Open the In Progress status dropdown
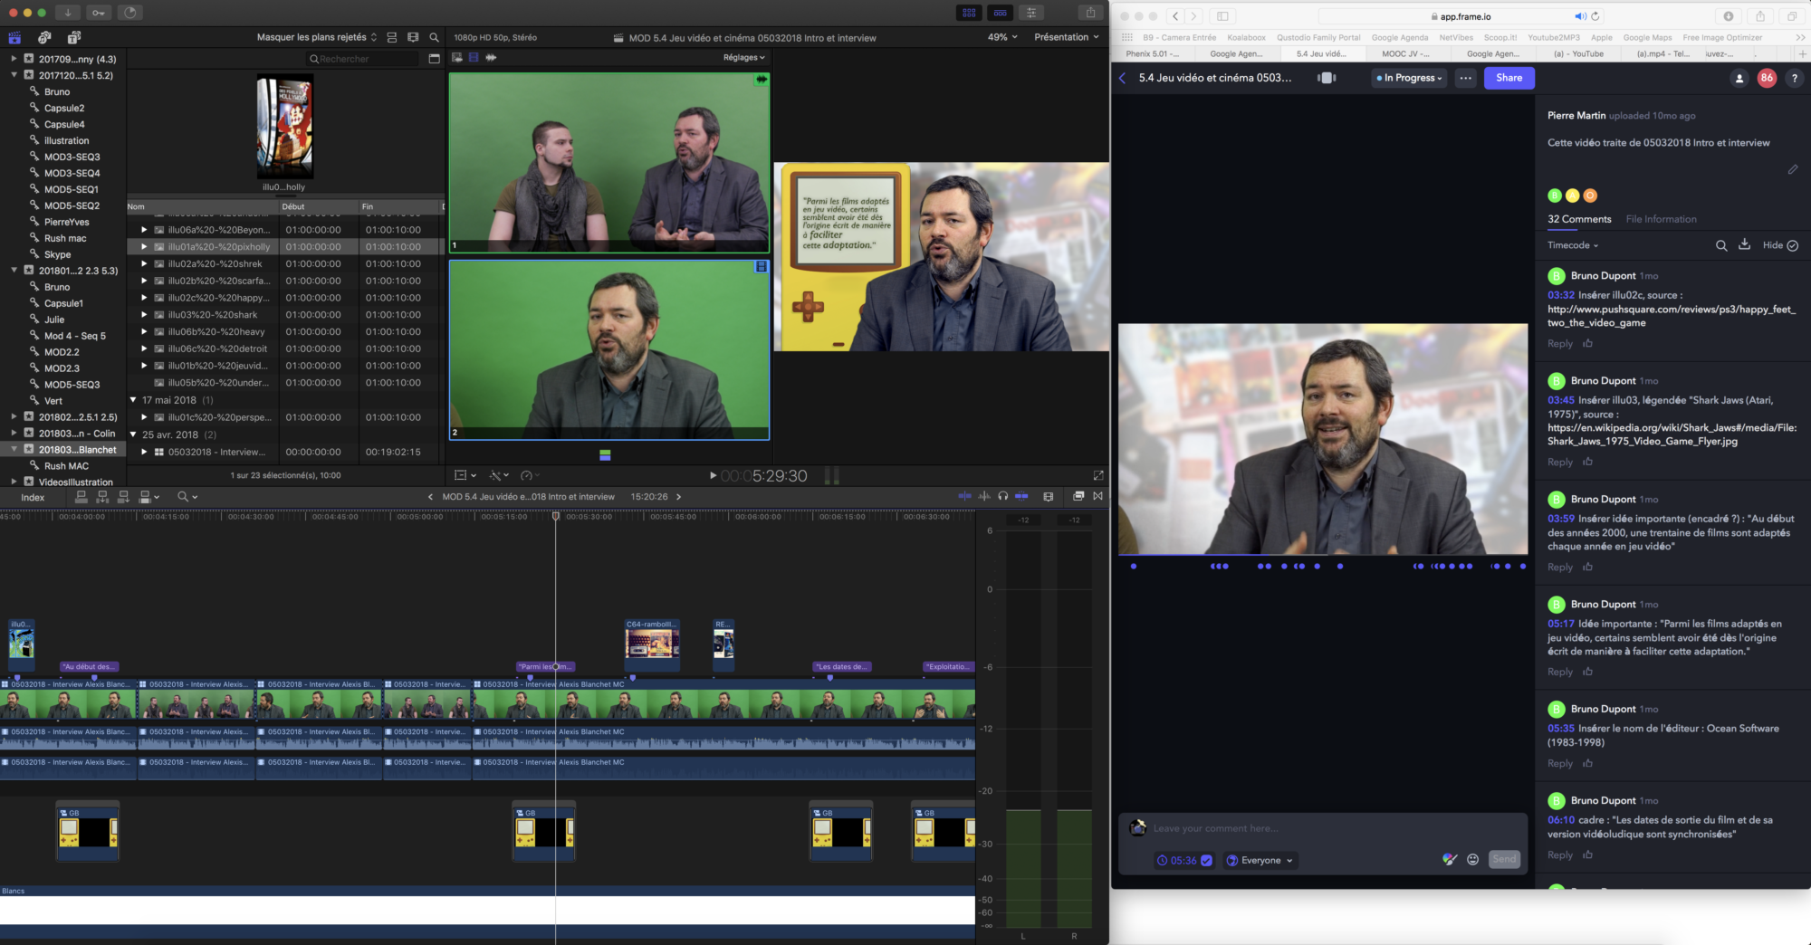This screenshot has height=945, width=1811. click(1409, 78)
